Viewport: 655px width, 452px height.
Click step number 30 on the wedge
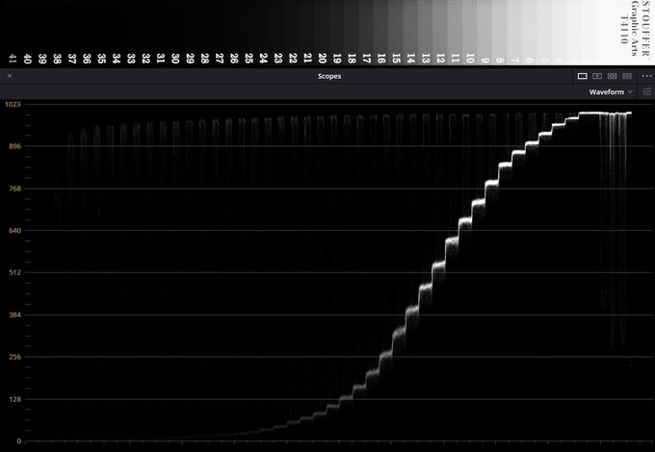pos(175,59)
